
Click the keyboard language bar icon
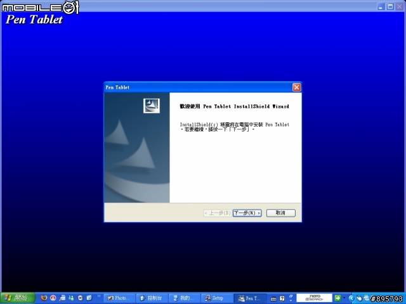[273, 299]
